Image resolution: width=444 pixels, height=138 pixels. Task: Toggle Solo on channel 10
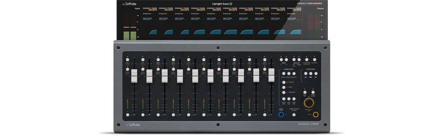pos(264,59)
